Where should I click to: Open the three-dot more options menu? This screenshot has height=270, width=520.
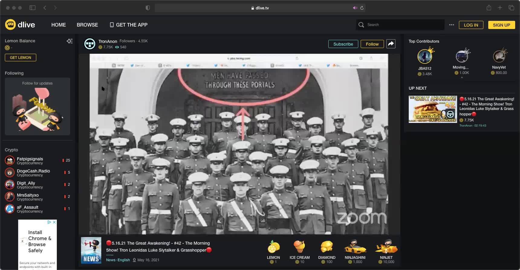pyautogui.click(x=451, y=25)
